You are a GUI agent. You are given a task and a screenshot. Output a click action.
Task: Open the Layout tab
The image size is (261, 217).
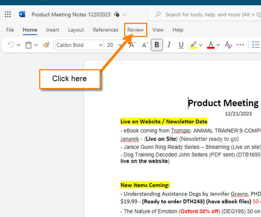click(76, 30)
